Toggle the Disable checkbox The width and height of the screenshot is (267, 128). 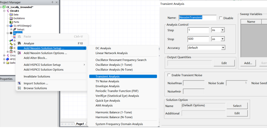(221, 18)
